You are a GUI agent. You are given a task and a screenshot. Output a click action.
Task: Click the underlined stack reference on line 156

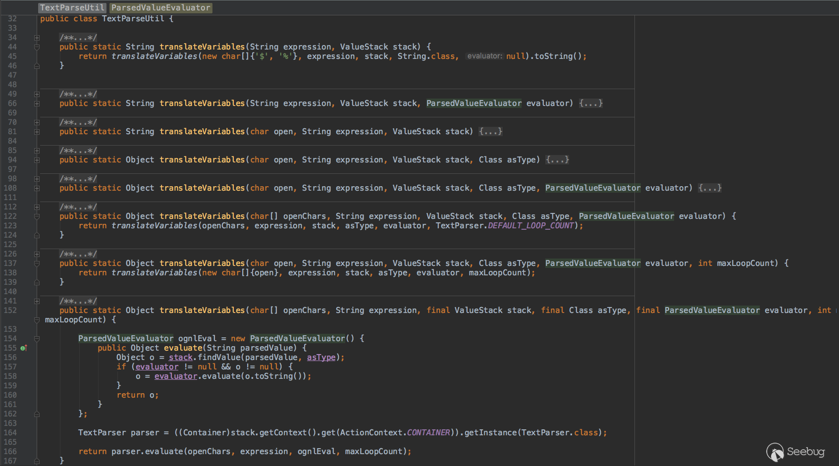point(180,358)
